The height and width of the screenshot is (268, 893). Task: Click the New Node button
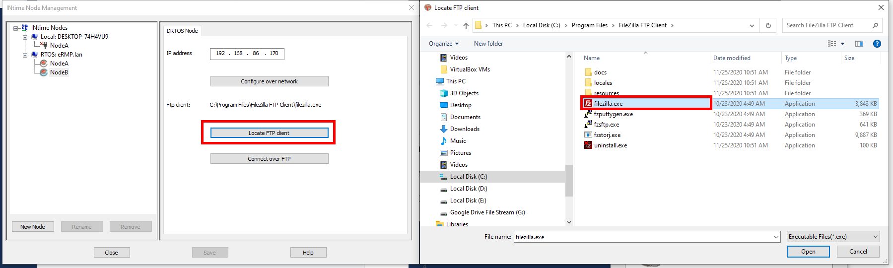click(33, 227)
